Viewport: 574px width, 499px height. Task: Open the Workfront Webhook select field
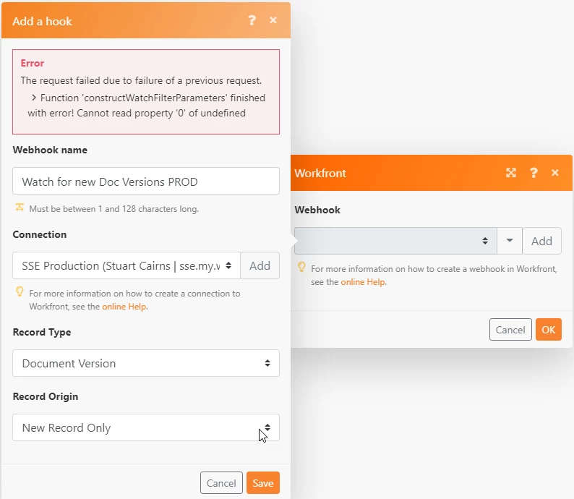coord(395,241)
